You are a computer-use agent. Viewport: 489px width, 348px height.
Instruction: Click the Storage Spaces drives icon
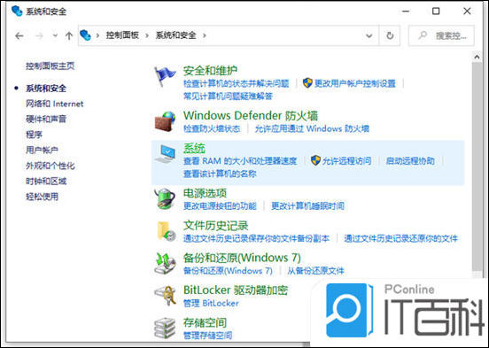tap(165, 328)
